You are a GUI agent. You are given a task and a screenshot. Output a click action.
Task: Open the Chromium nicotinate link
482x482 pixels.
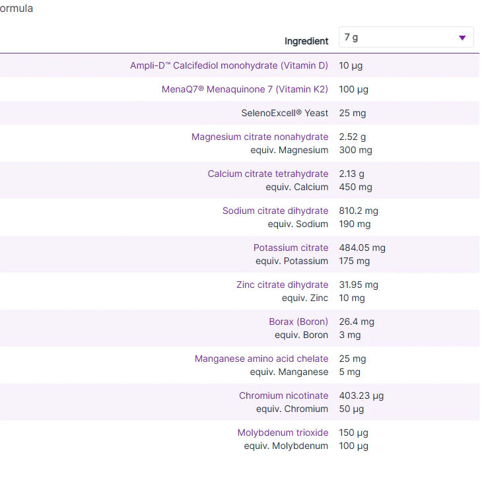pos(283,396)
